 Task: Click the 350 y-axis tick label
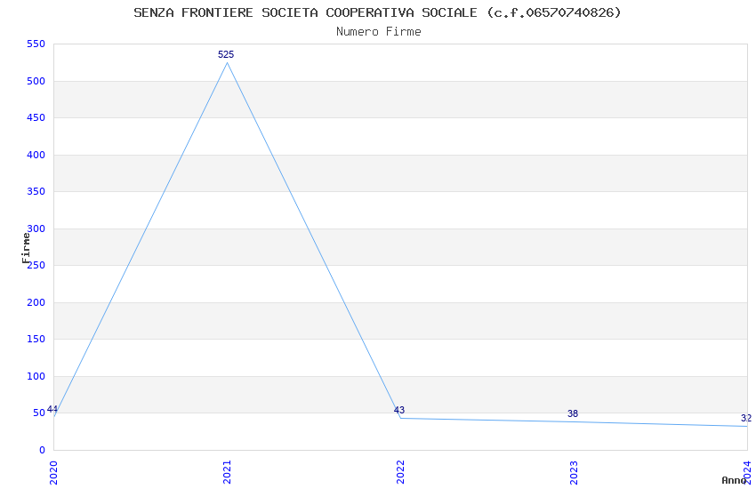(36, 191)
